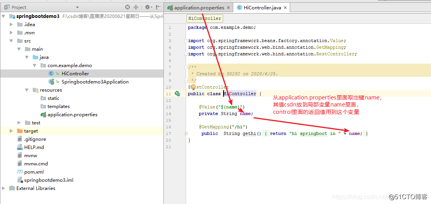The width and height of the screenshot is (431, 204).
Task: Expand the test folder
Action: coord(19,122)
